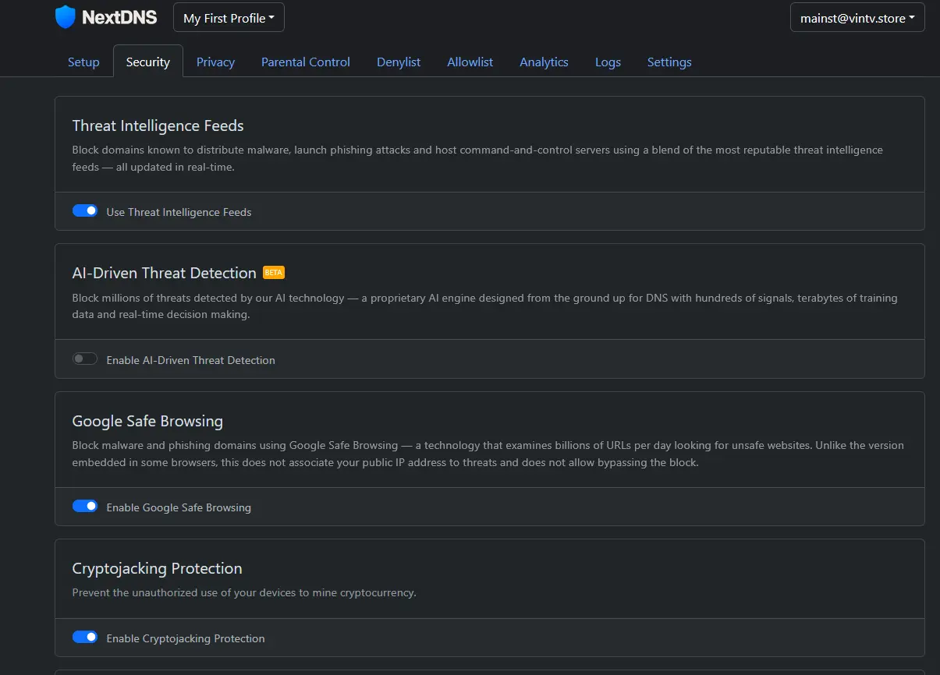940x675 pixels.
Task: Click the Threat Intelligence Feeds heading
Action: tap(158, 125)
